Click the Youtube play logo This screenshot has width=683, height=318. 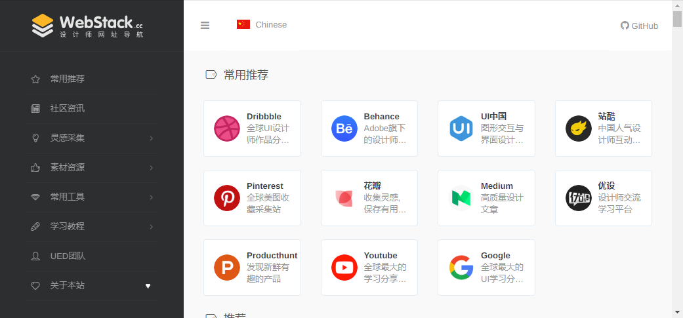344,268
